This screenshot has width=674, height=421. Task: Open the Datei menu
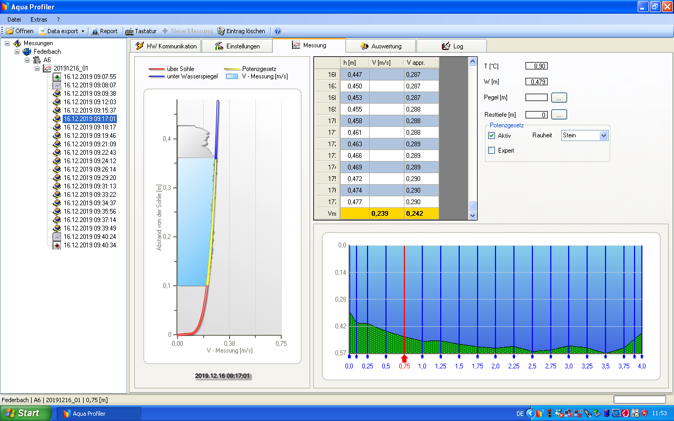pyautogui.click(x=14, y=19)
